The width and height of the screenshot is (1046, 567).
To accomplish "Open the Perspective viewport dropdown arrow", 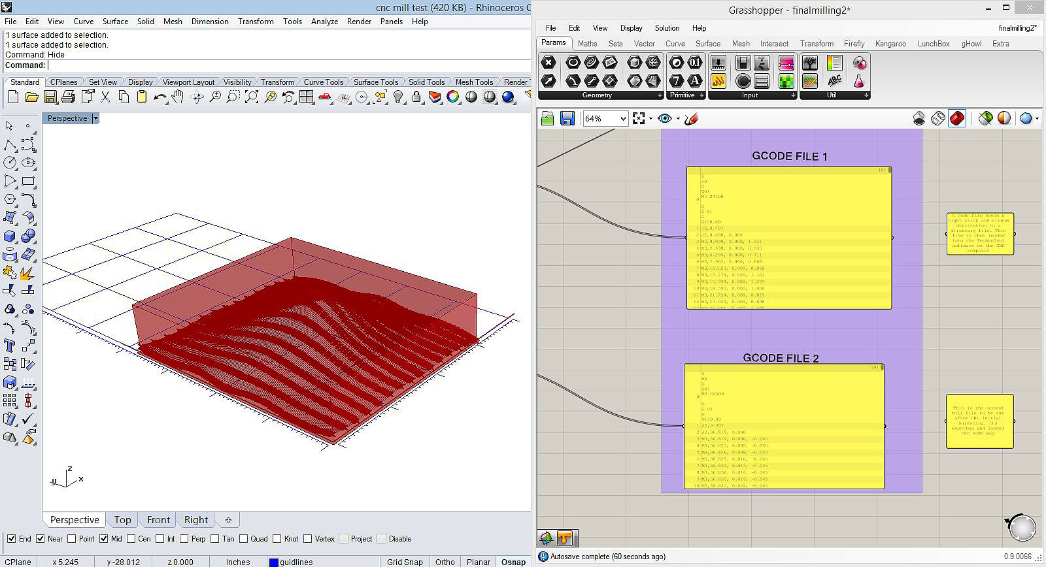I will pyautogui.click(x=95, y=118).
